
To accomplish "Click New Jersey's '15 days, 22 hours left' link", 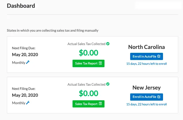I will tap(146, 104).
